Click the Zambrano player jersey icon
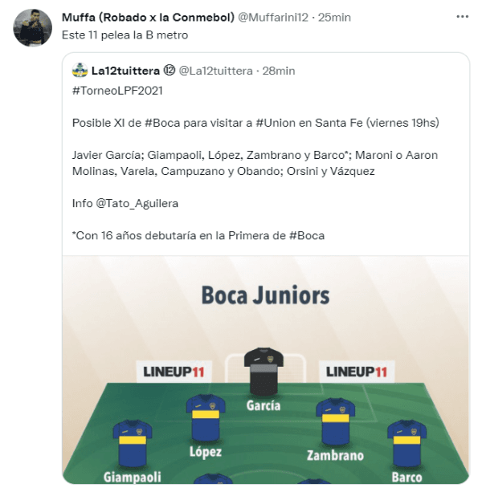The width and height of the screenshot is (482, 492). click(335, 421)
